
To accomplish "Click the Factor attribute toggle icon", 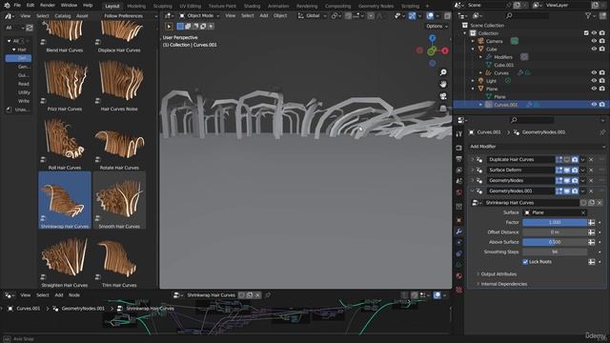I will [x=591, y=222].
